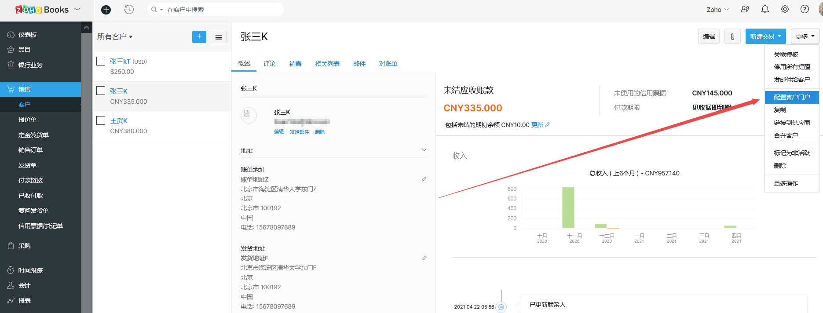Open the 新建交易 dropdown button
The width and height of the screenshot is (823, 313).
(x=765, y=36)
